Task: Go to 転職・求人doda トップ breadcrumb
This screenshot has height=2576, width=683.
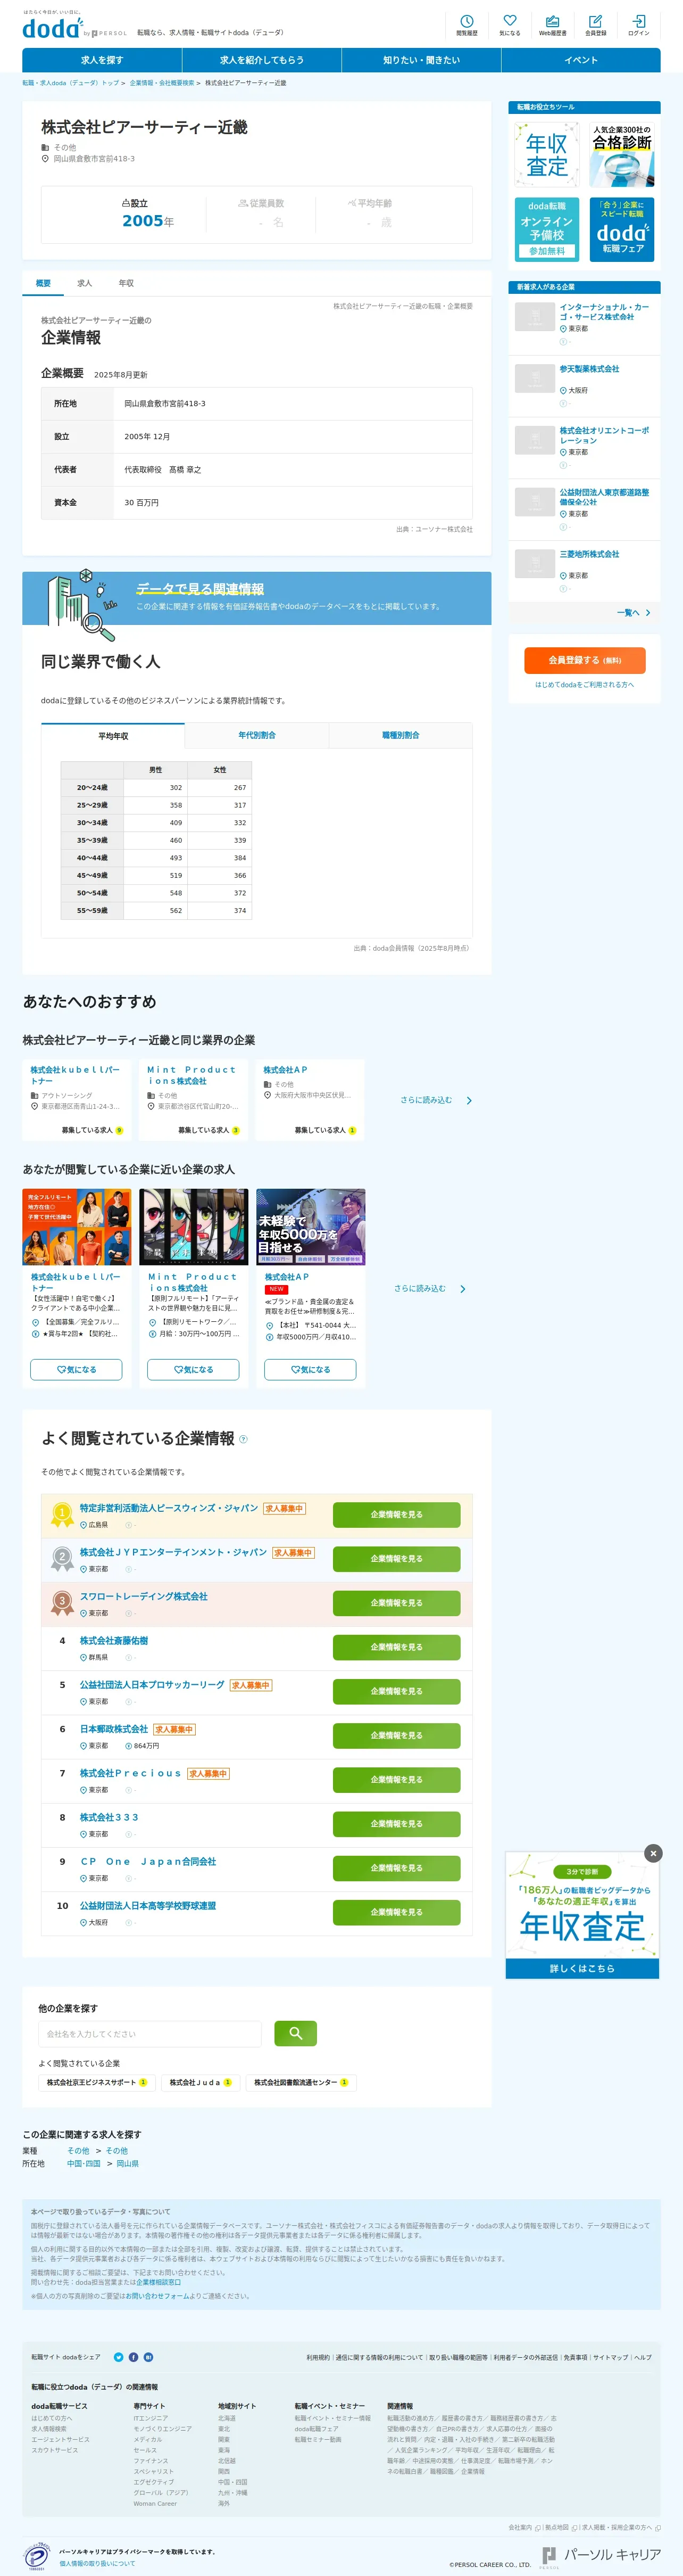Action: (x=70, y=83)
